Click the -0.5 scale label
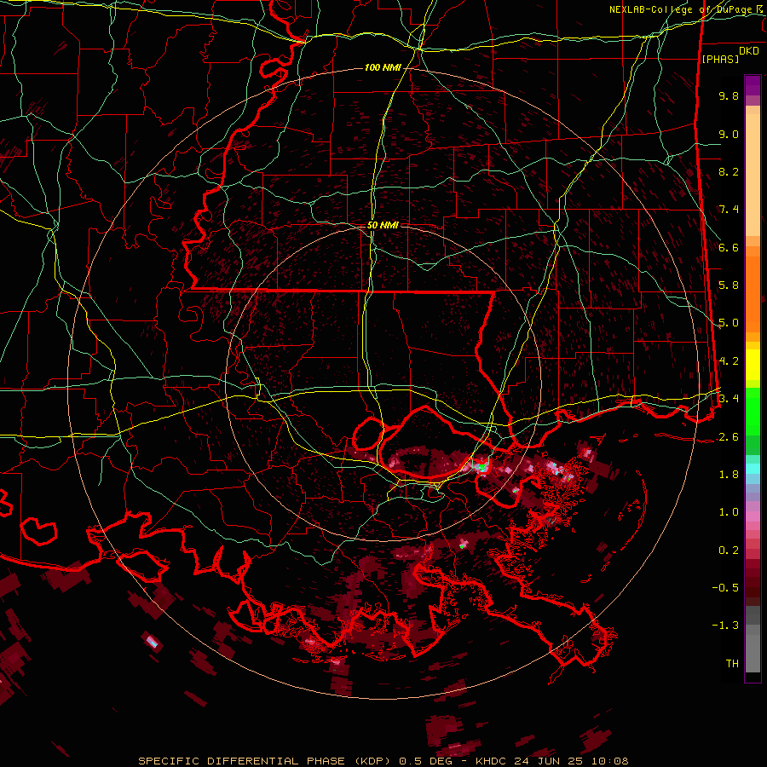This screenshot has height=767, width=767. (725, 588)
